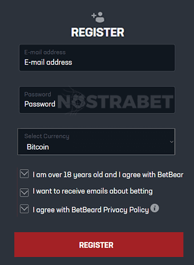Click the faded 'Password' floating label
Screen dimensions: 194x265
click(x=38, y=94)
